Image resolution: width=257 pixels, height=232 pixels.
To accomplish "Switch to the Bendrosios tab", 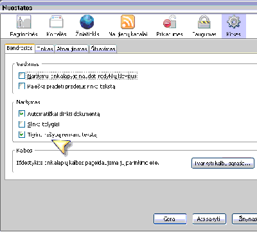I will pyautogui.click(x=19, y=48).
